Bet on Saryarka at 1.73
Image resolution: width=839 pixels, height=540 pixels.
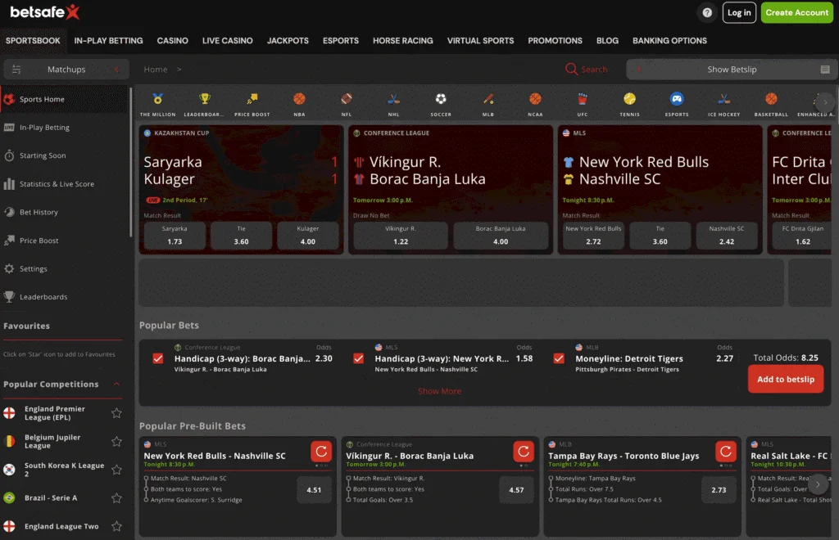175,236
